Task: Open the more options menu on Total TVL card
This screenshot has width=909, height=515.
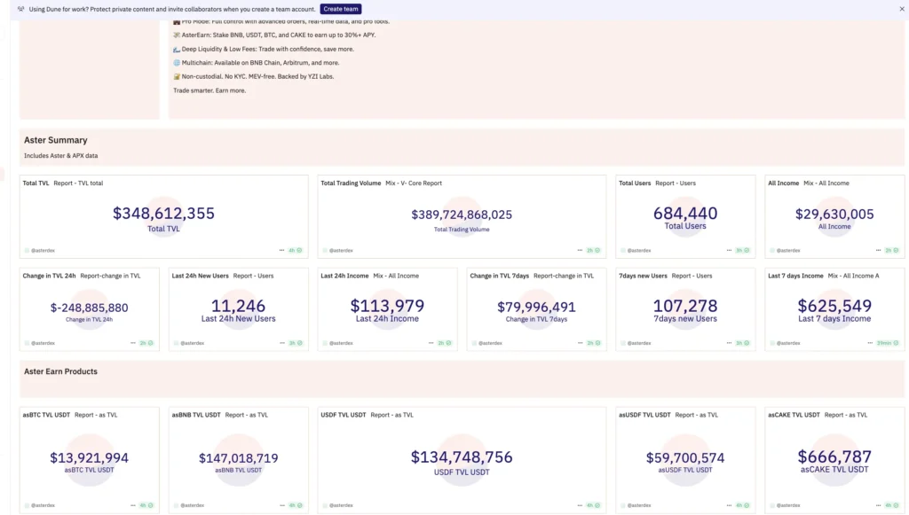Action: click(281, 251)
